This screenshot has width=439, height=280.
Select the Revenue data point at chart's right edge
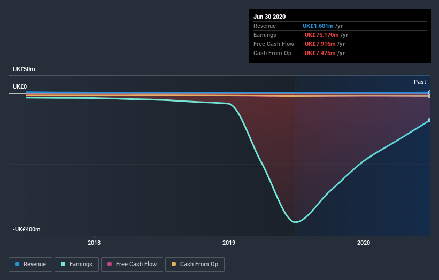430,92
